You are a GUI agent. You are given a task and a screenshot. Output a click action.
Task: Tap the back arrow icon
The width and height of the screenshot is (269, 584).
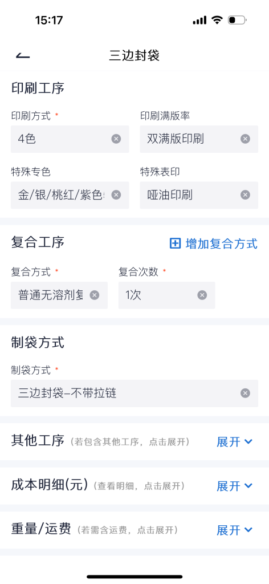tap(23, 56)
